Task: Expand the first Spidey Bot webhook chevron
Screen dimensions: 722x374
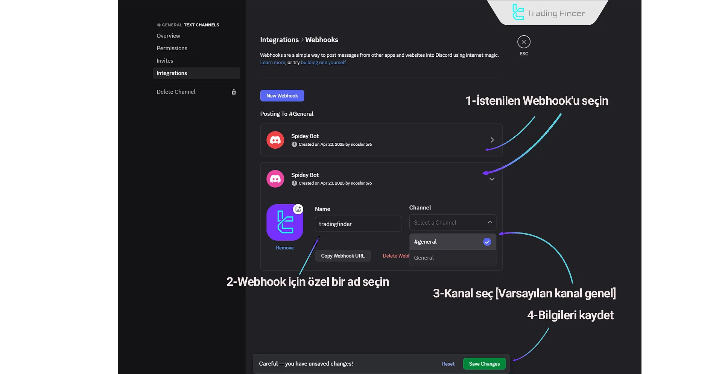Action: [492, 140]
